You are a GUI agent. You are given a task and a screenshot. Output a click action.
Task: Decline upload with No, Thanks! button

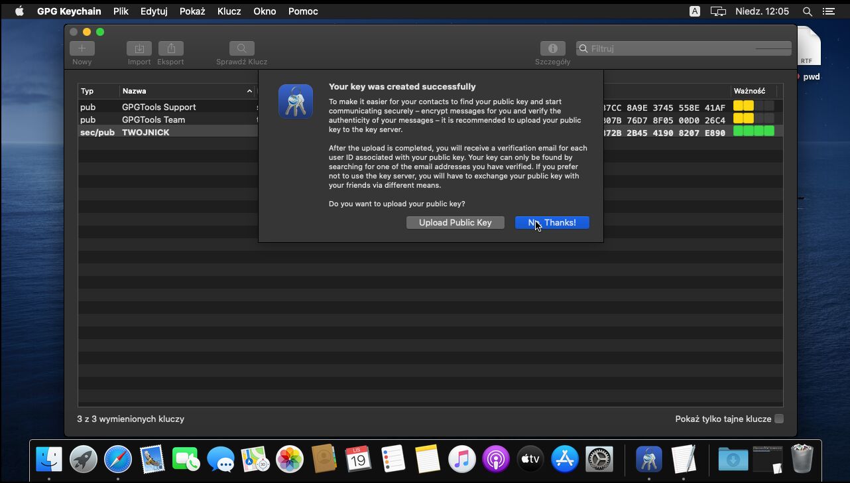pos(552,223)
